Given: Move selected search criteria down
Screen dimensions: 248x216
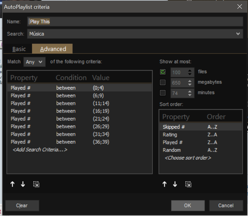Looking at the screenshot, I should [23, 184].
